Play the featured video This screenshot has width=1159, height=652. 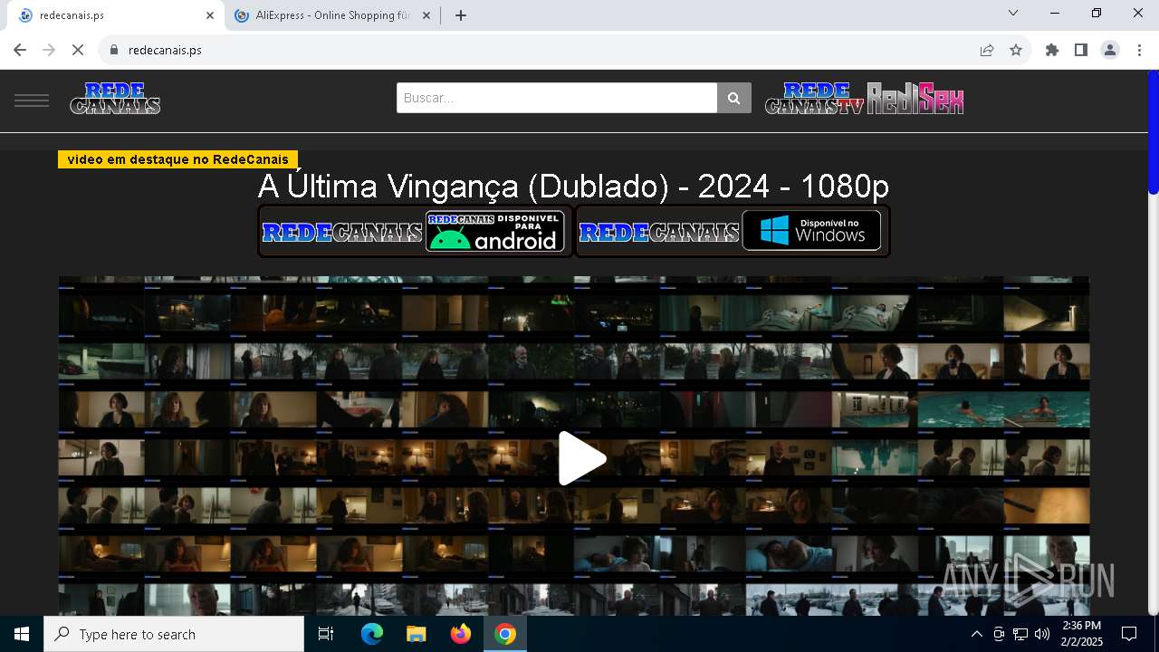tap(580, 458)
